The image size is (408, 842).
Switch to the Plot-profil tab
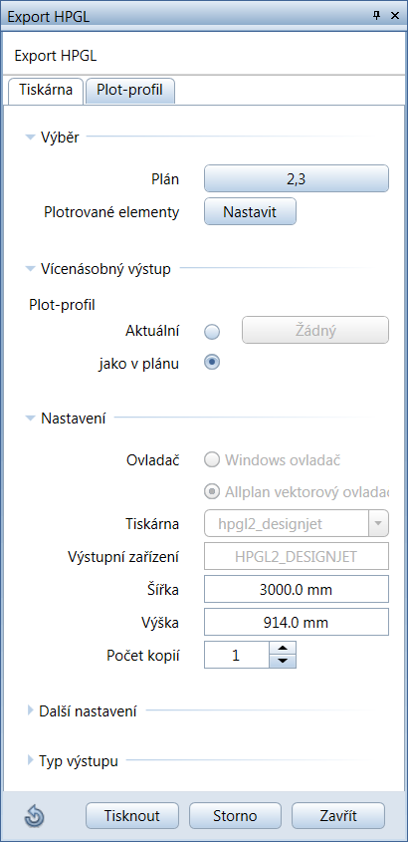click(129, 91)
